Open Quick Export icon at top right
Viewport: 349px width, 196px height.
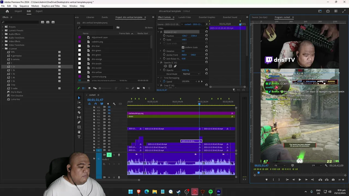(328, 11)
